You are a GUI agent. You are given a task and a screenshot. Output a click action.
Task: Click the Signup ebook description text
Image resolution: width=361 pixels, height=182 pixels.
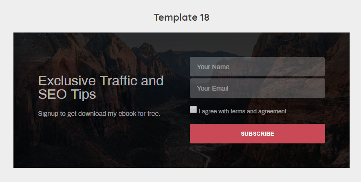pos(99,113)
